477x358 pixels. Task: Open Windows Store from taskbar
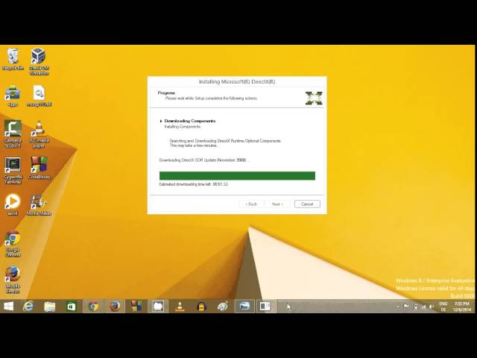72,307
